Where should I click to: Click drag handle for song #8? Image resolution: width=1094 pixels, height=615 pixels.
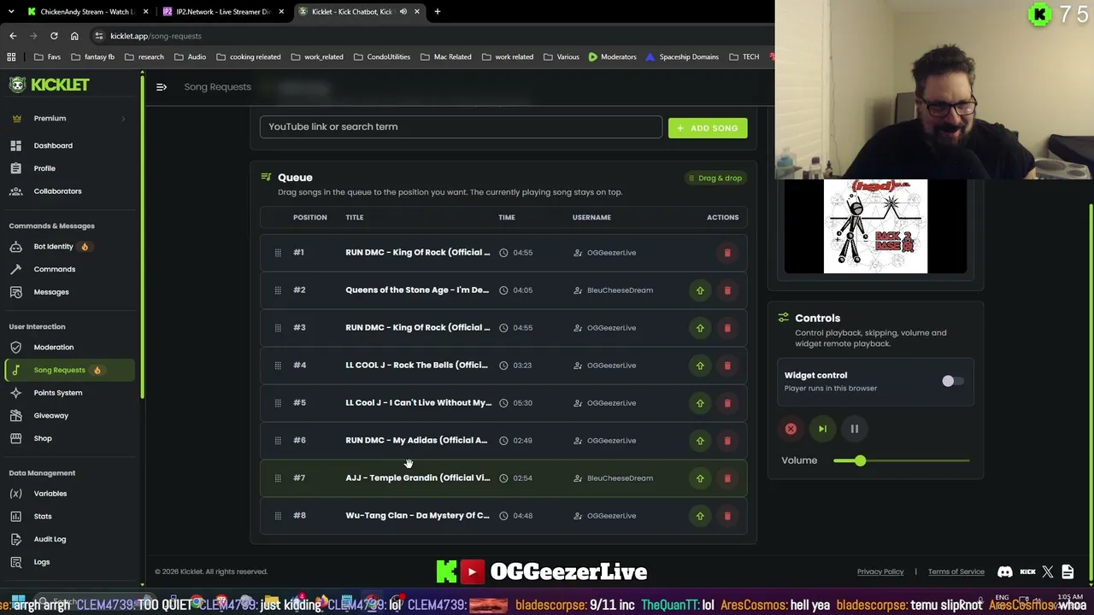point(278,516)
